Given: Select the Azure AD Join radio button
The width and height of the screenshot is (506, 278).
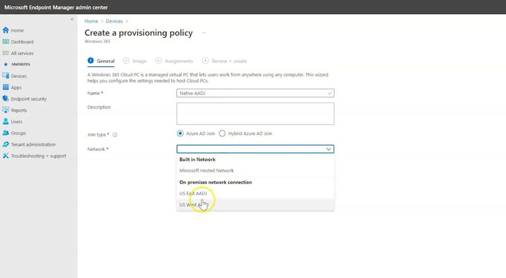Looking at the screenshot, I should point(180,134).
